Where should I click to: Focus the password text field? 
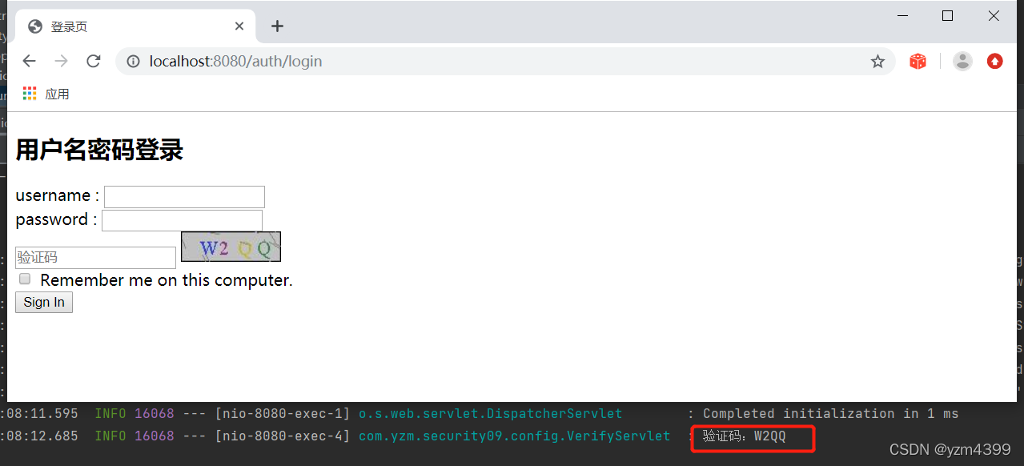tap(182, 220)
